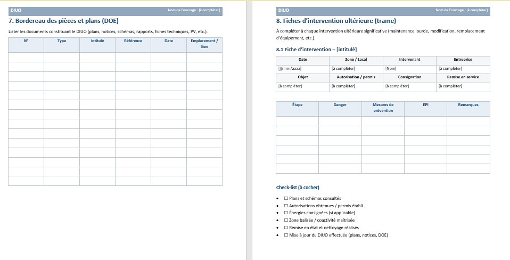Image resolution: width=510 pixels, height=260 pixels.
Task: Click the [jj/mm/aaaa] date placeholder
Action: coord(290,69)
